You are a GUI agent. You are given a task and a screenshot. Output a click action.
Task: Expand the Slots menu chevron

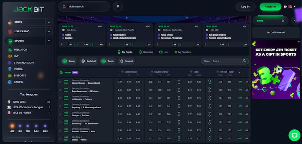(x=49, y=22)
